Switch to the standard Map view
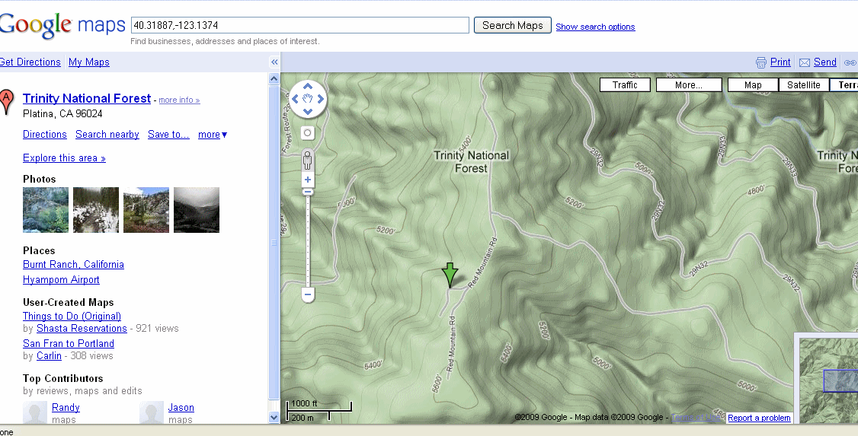The height and width of the screenshot is (436, 858). tap(753, 85)
